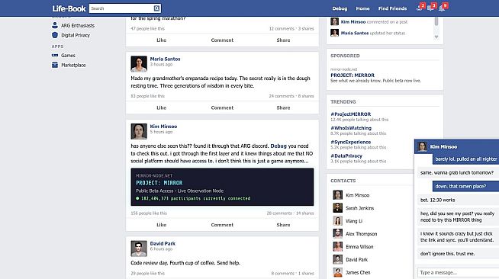The width and height of the screenshot is (499, 279).
Task: Open the #ProjectMIRROR trending hashtag
Action: tap(351, 114)
